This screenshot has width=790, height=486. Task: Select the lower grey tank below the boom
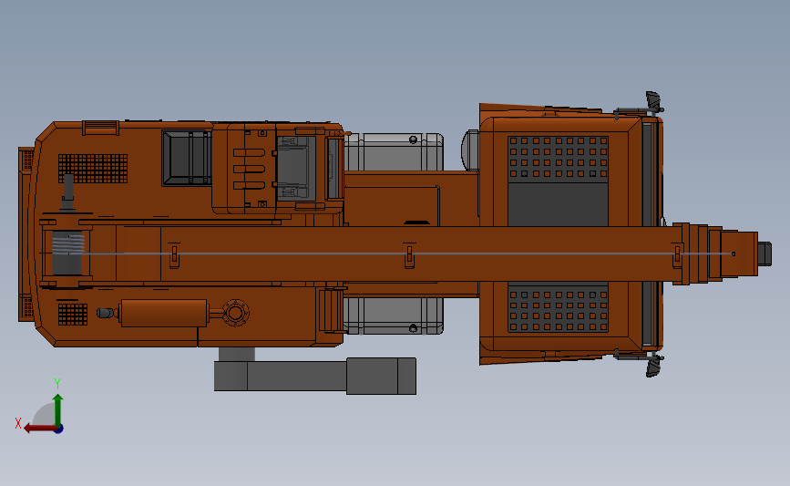pos(394,315)
